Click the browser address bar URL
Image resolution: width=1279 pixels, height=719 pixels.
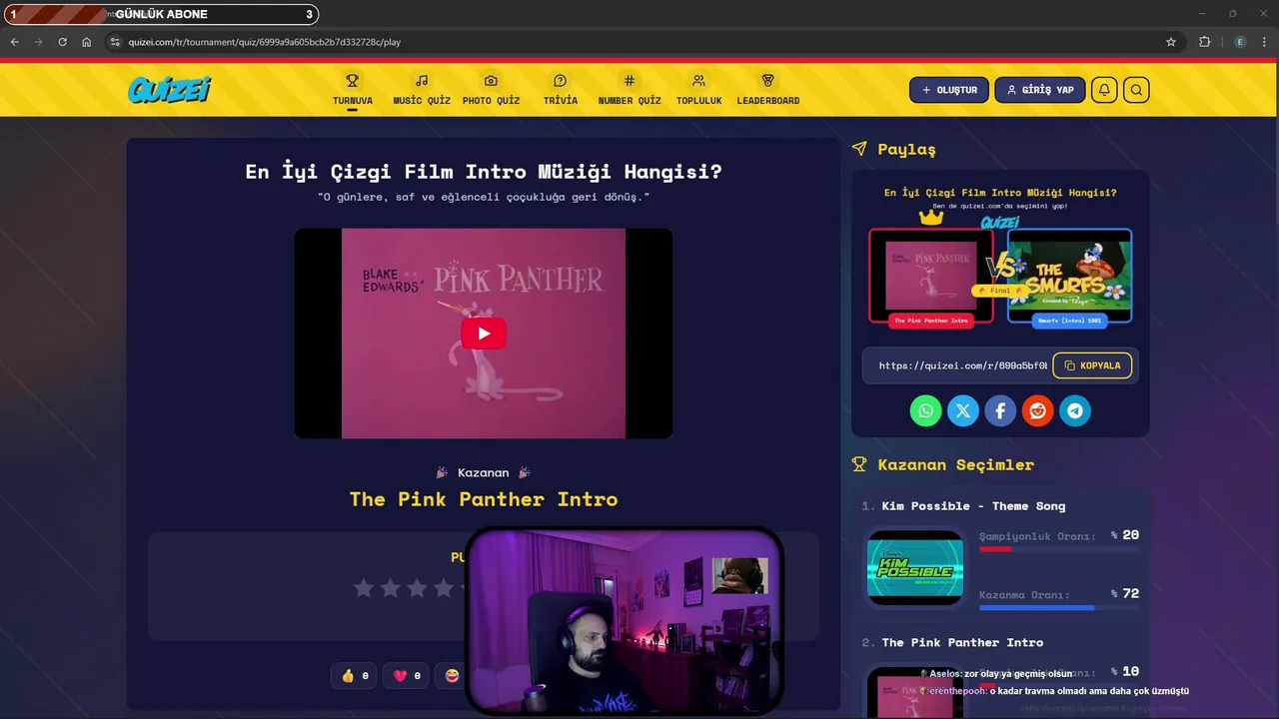tap(264, 42)
